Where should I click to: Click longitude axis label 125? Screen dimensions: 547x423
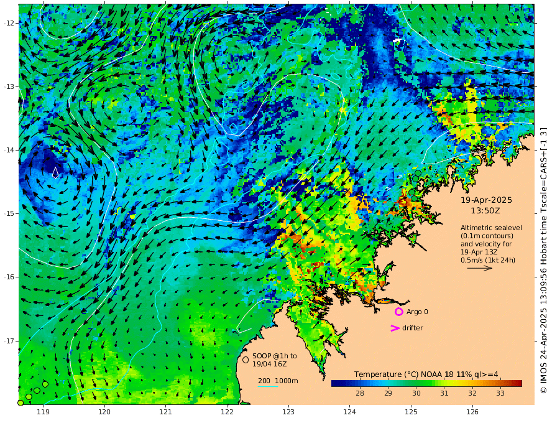point(411,412)
